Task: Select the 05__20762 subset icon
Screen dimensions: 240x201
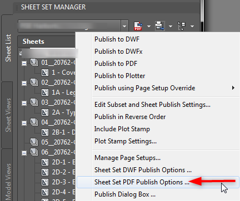Action: click(34, 142)
